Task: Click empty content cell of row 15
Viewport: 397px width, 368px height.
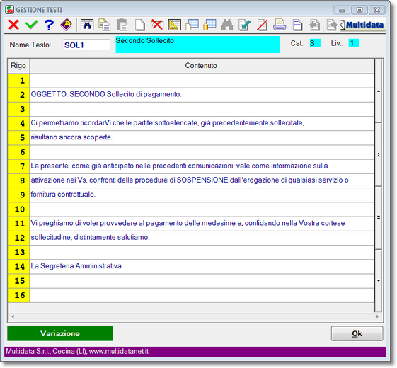Action: (x=202, y=281)
